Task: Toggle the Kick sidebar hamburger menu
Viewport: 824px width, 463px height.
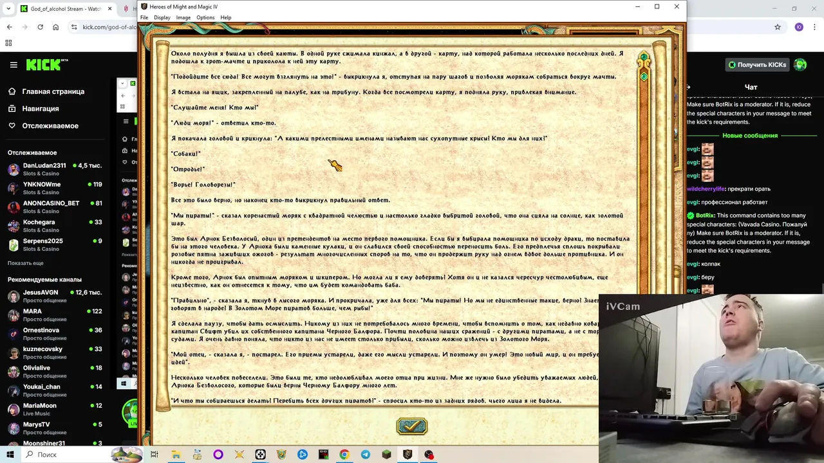Action: click(x=14, y=65)
